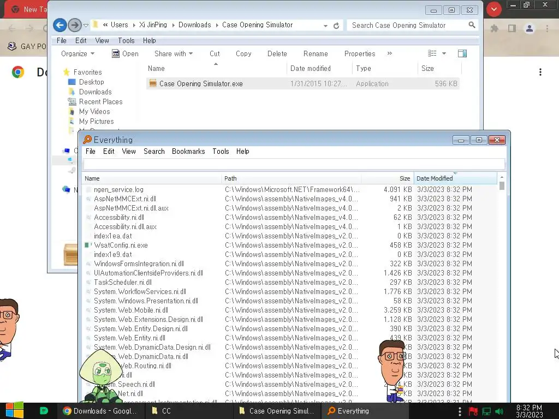Image resolution: width=559 pixels, height=419 pixels.
Task: Refresh the Case Opening Simulator folder
Action: 336,26
